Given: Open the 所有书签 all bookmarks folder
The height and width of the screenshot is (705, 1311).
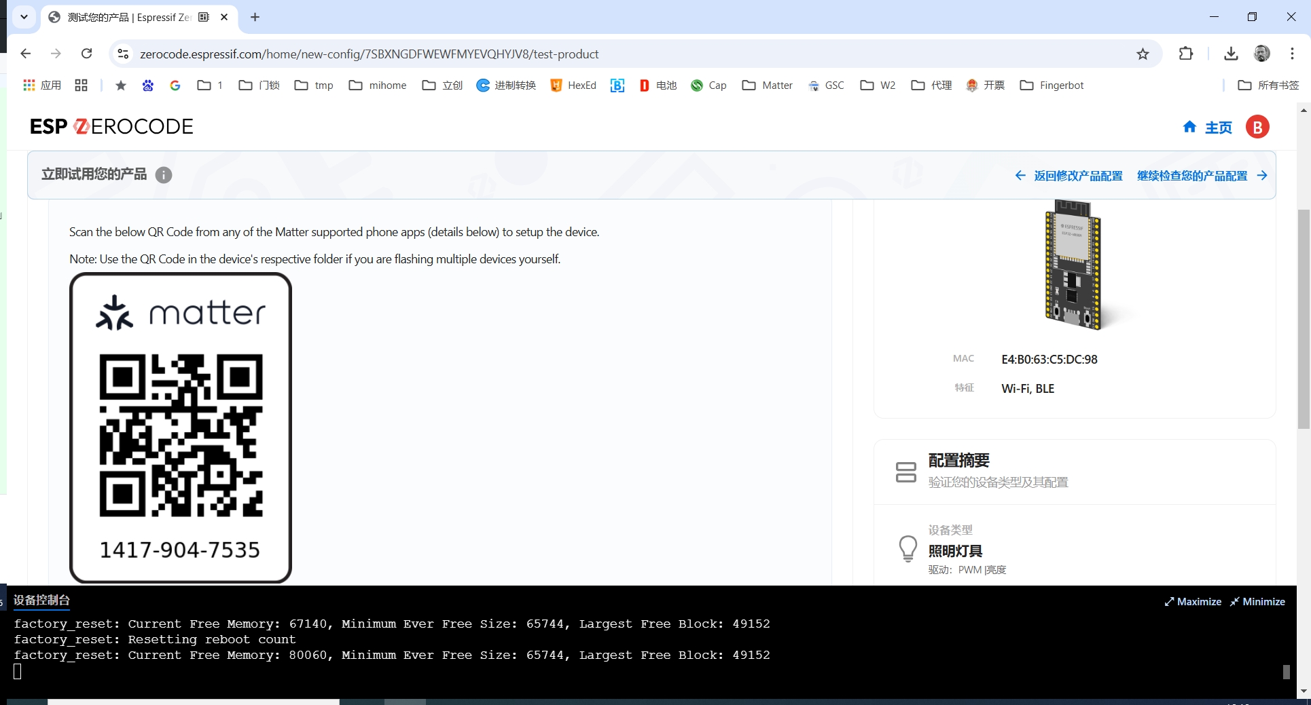Looking at the screenshot, I should click(x=1268, y=85).
